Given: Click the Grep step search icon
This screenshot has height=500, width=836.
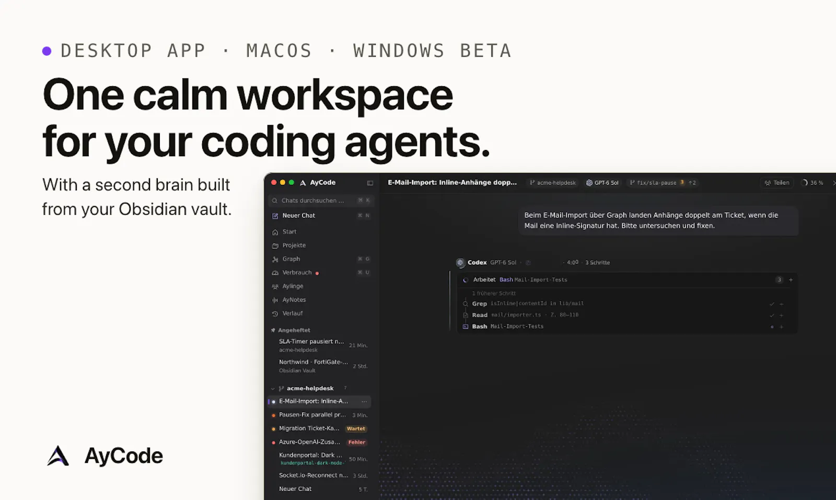Looking at the screenshot, I should coord(466,304).
